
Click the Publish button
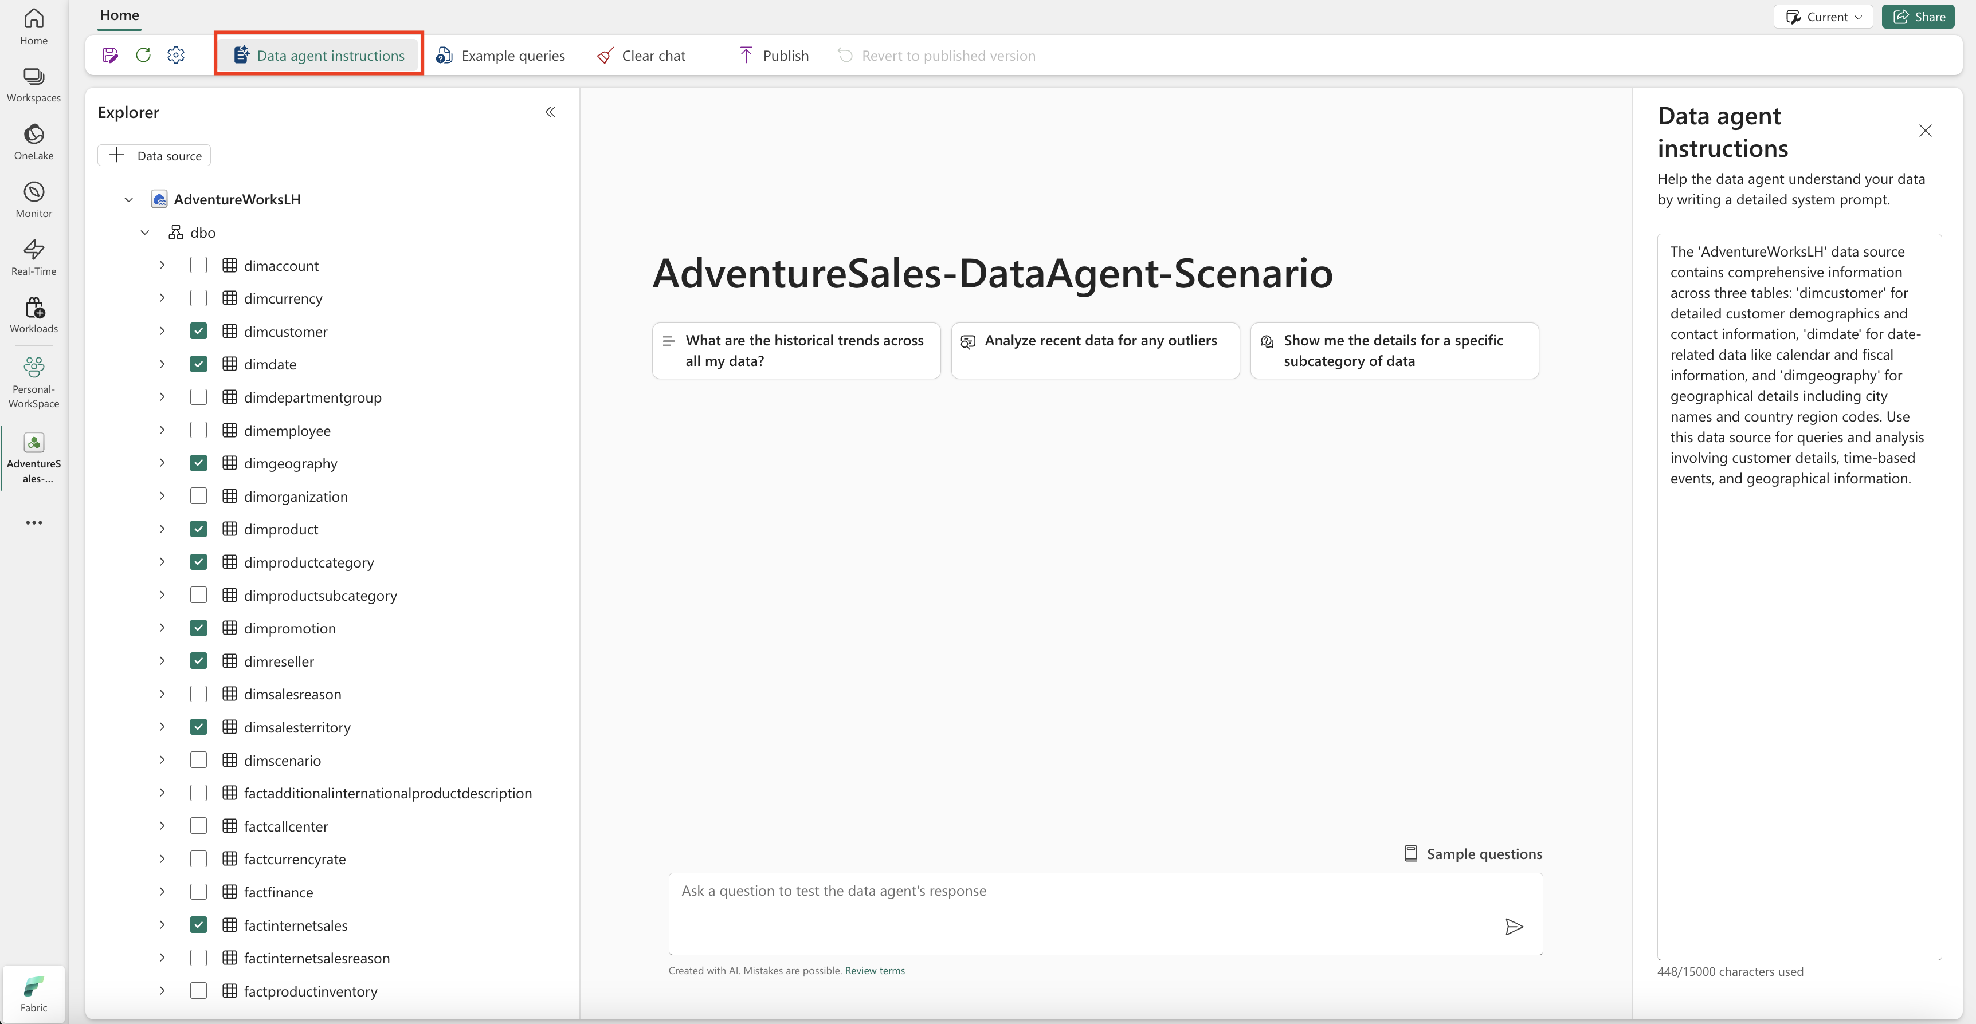(773, 55)
